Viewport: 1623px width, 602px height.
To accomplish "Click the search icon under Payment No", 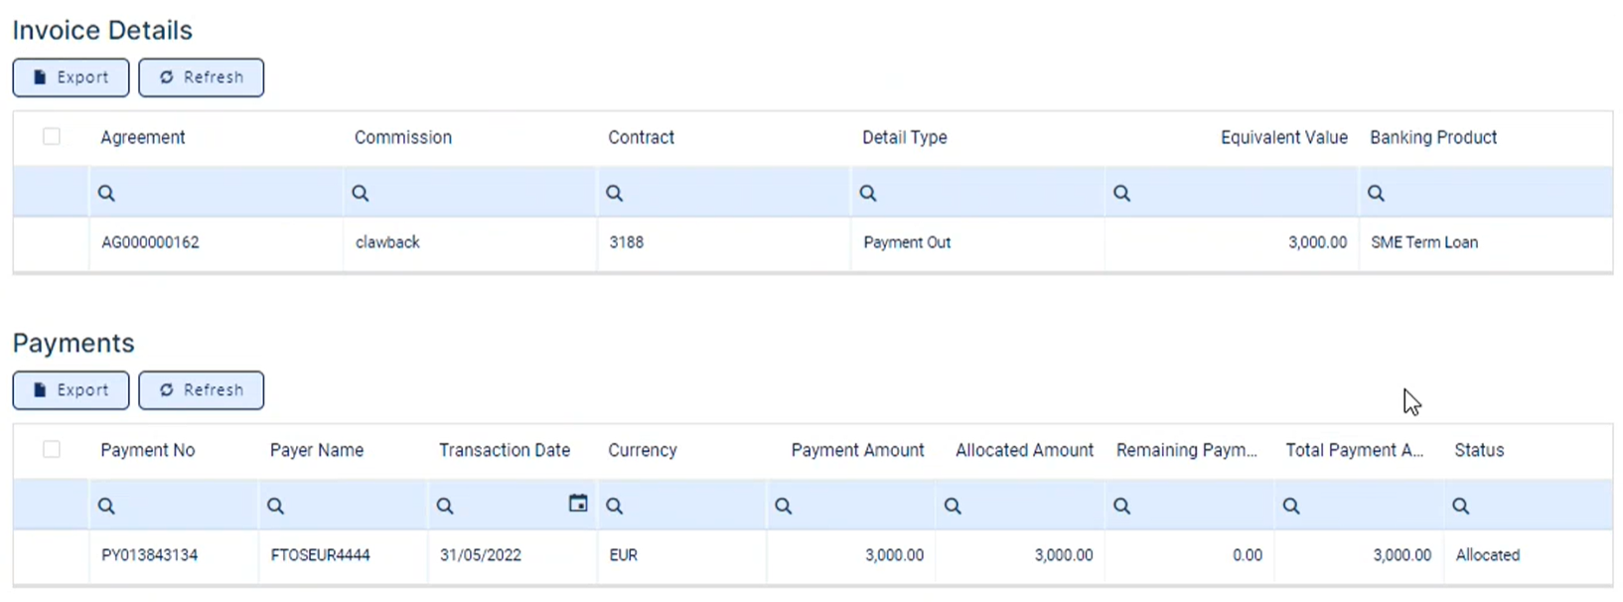I will click(x=106, y=507).
